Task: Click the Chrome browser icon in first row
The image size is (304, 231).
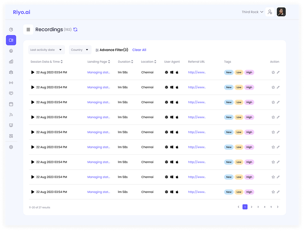Action: coord(166,72)
